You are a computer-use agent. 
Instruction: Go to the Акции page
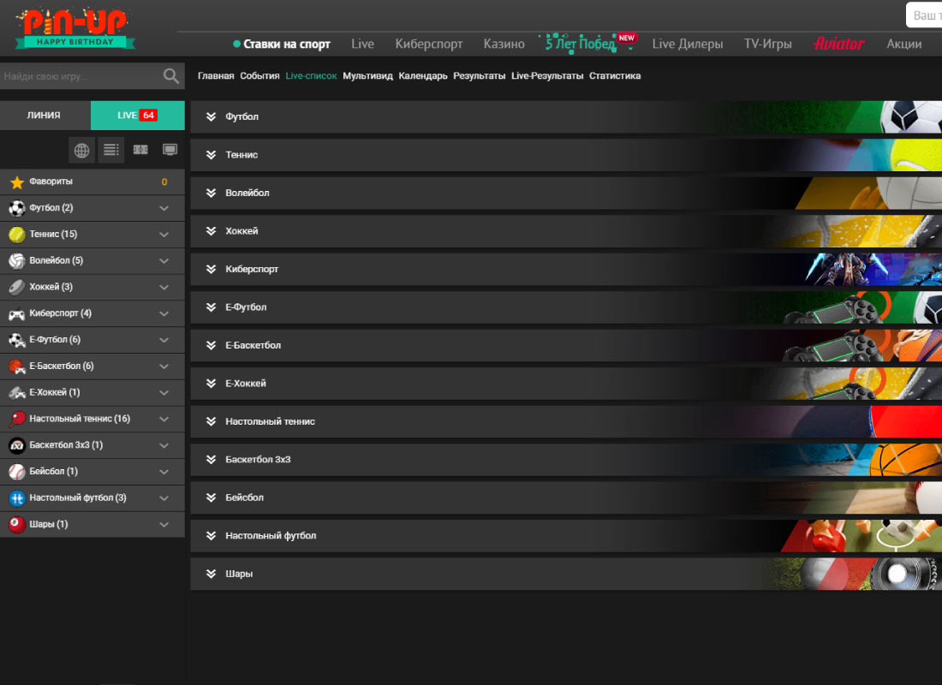[x=903, y=44]
